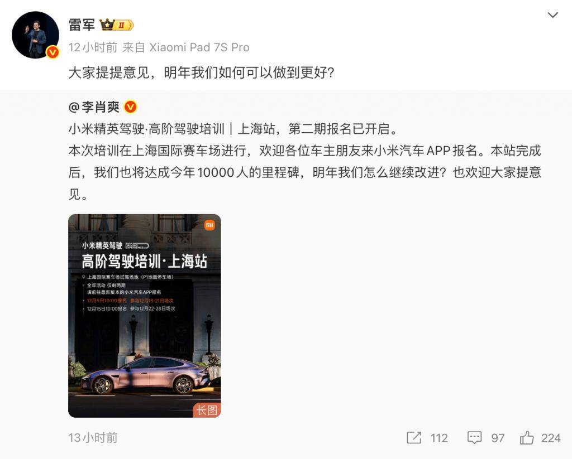Click the Mi logo on the poster
This screenshot has width=572, height=459.
(x=209, y=225)
